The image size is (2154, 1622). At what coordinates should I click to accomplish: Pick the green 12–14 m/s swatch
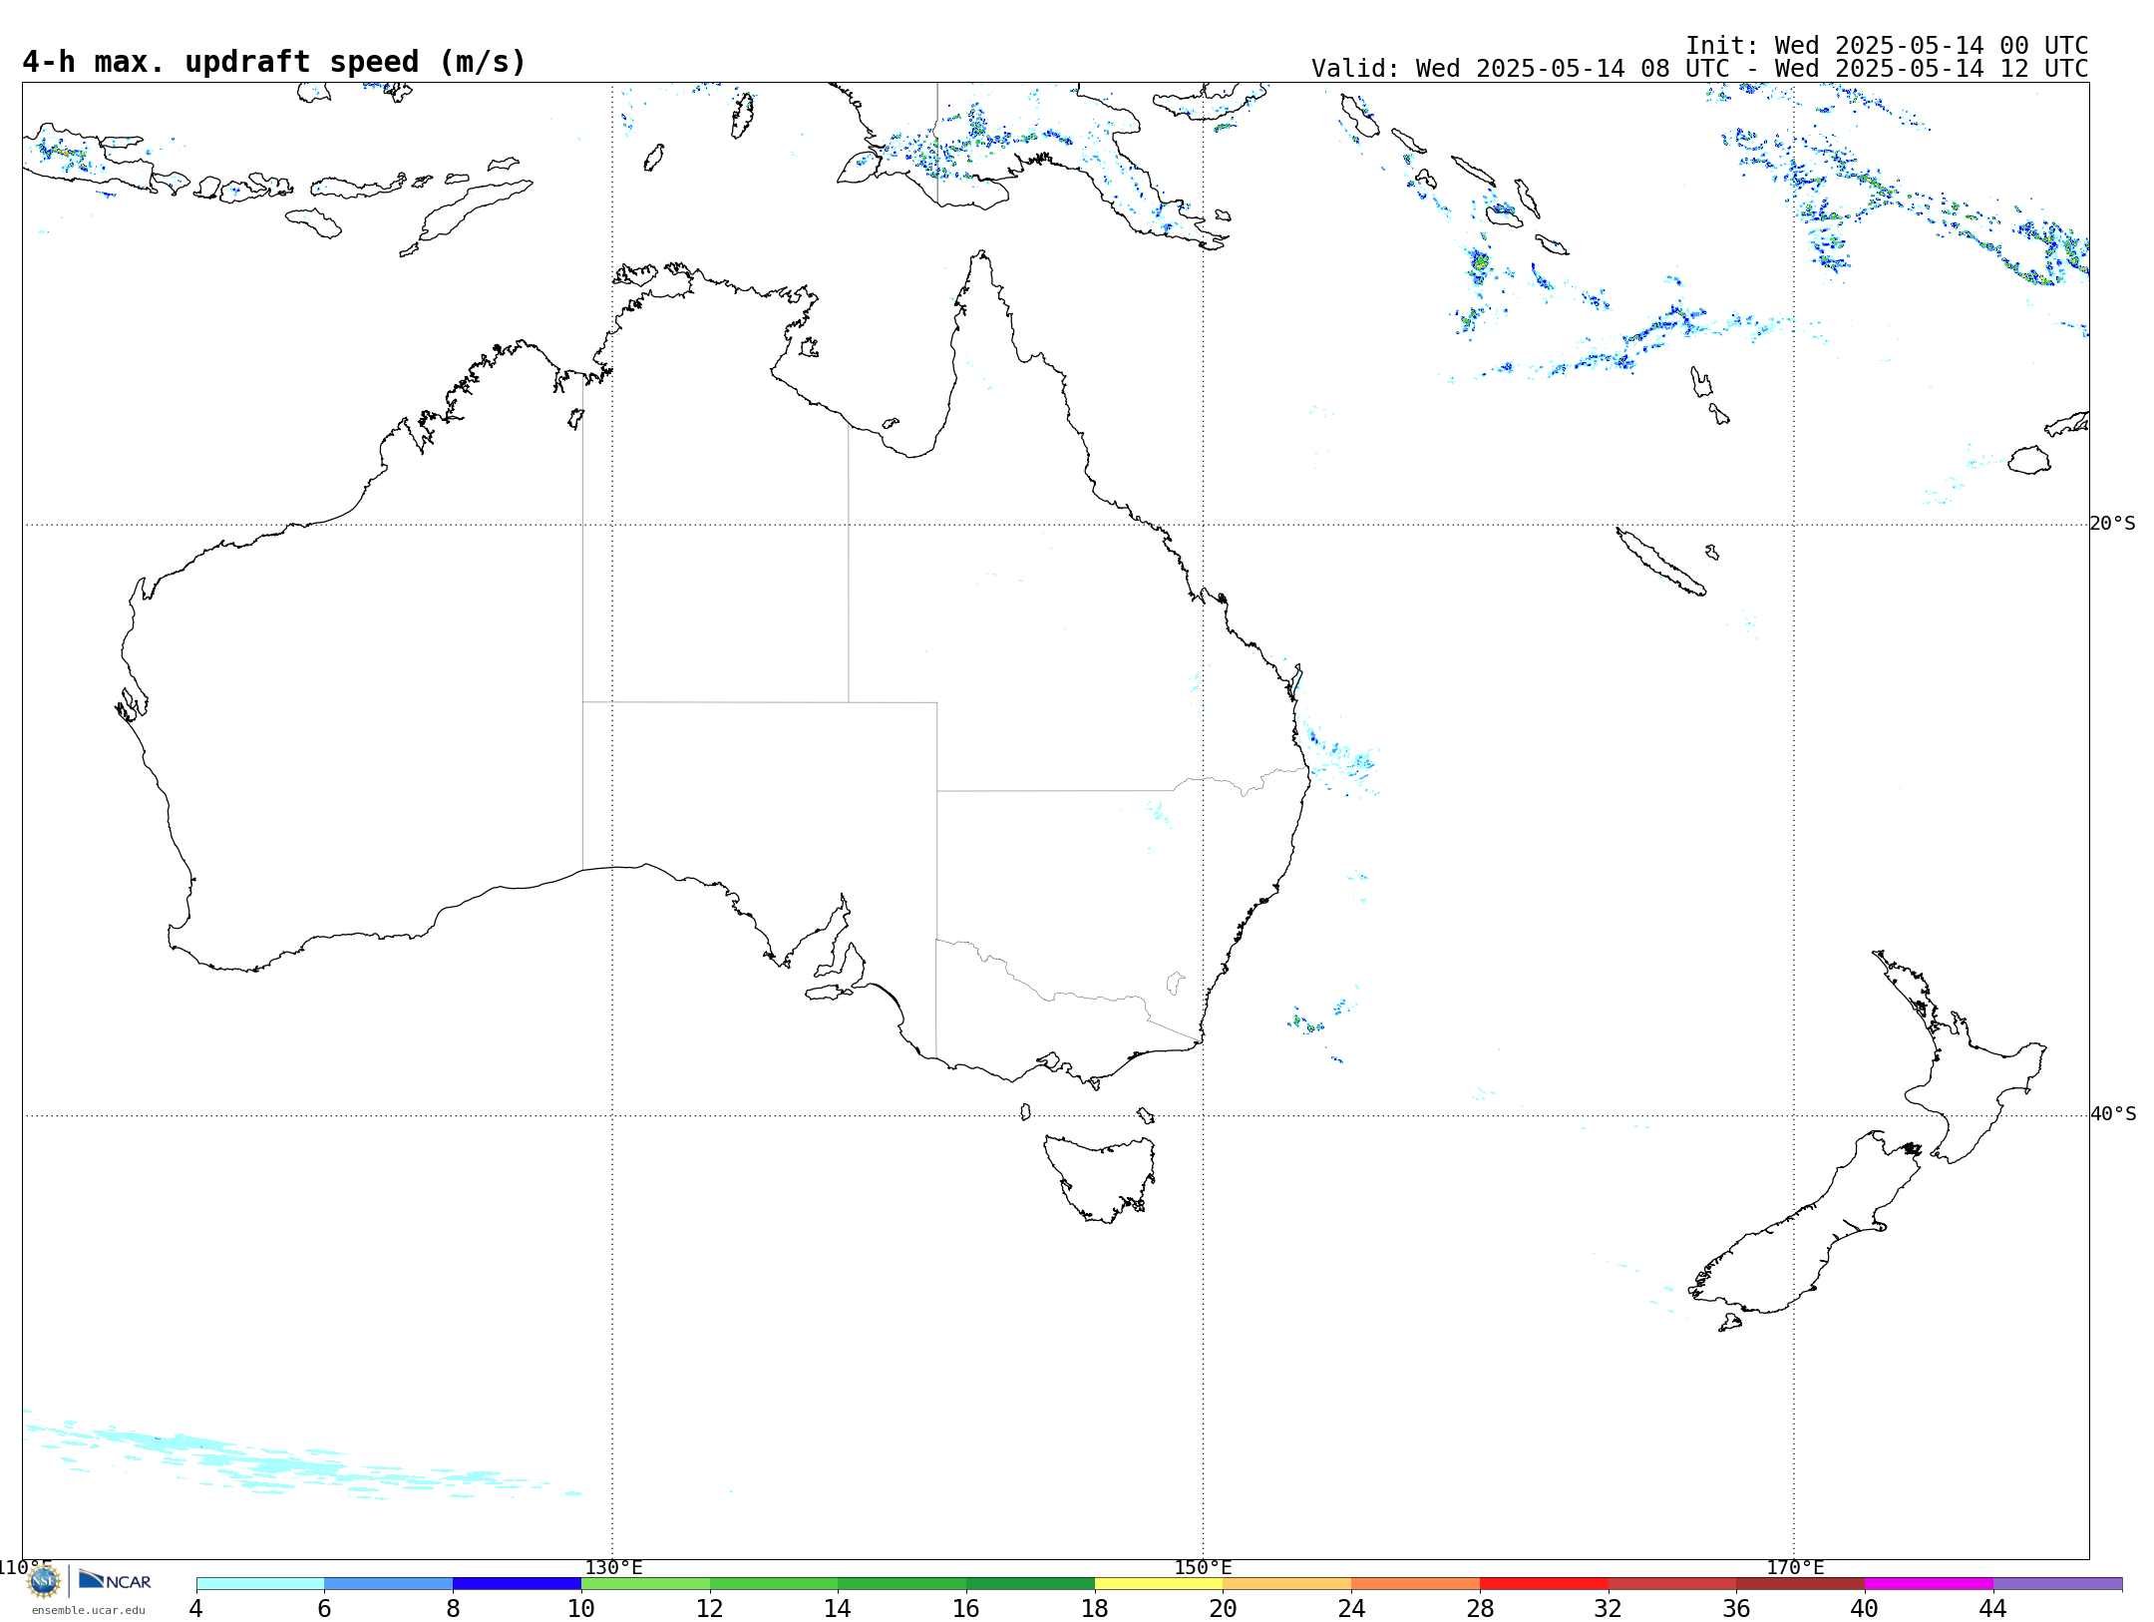click(774, 1583)
